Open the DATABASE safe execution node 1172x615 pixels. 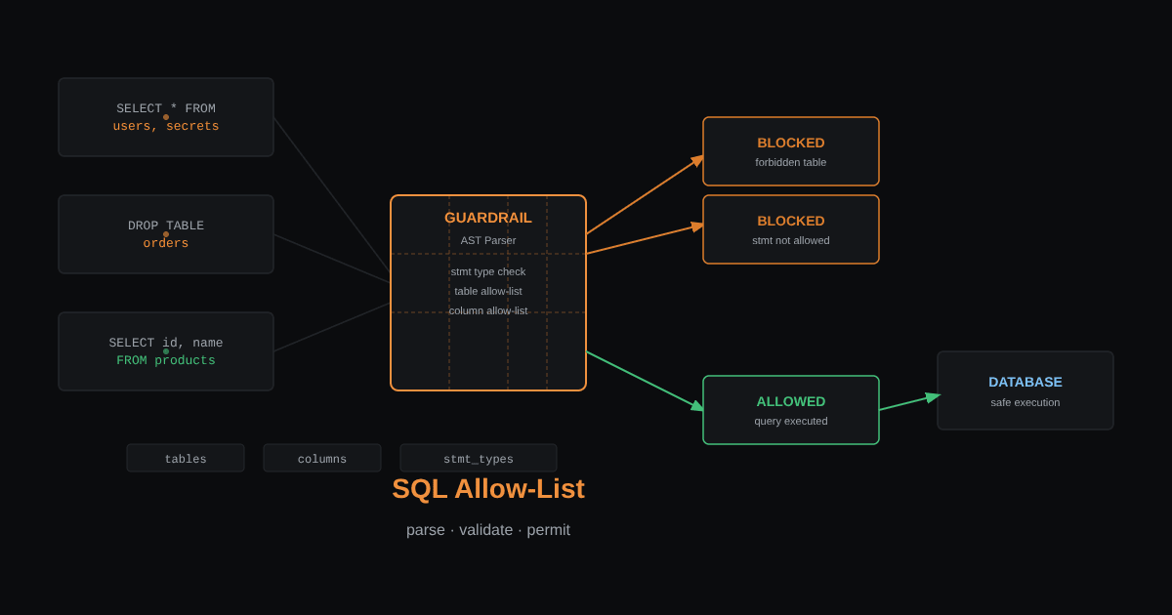coord(1025,390)
